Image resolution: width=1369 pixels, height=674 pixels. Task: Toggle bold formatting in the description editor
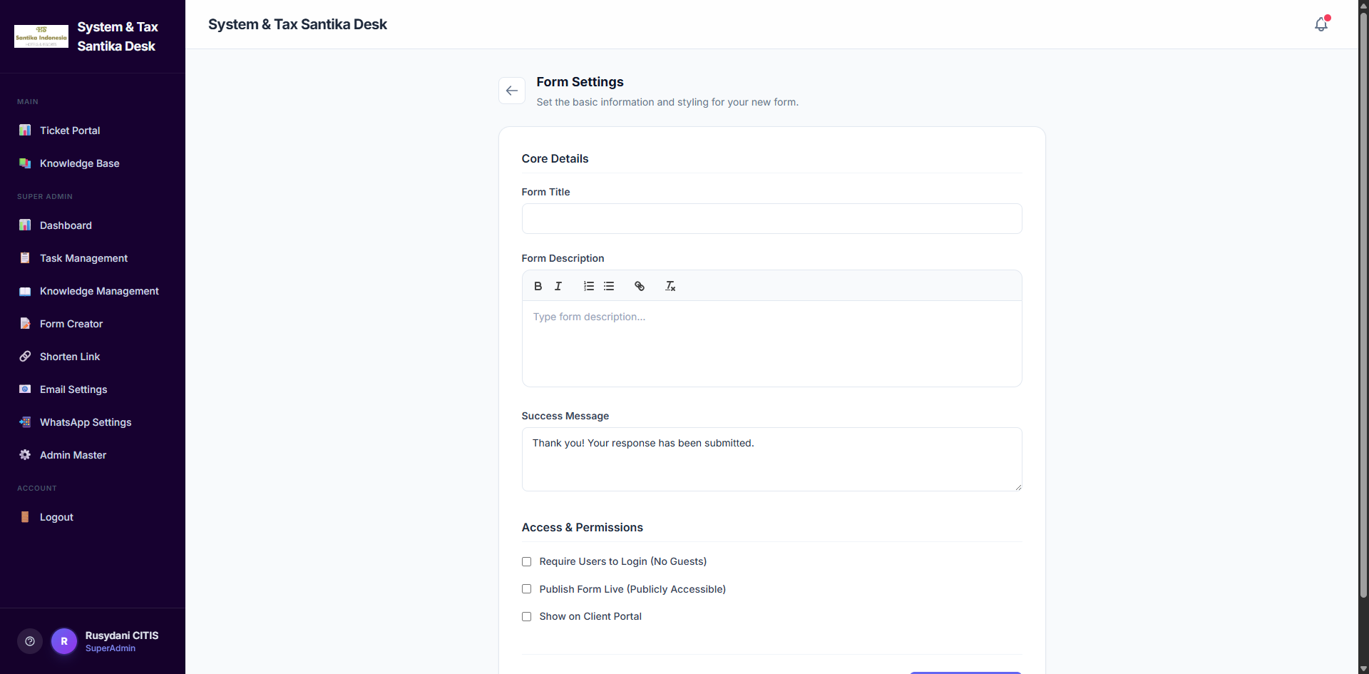coord(538,285)
